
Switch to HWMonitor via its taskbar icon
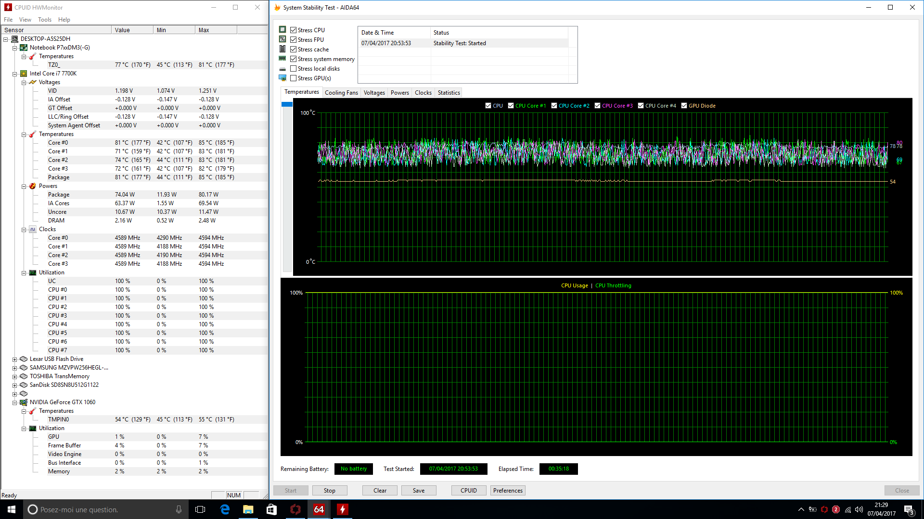click(342, 509)
